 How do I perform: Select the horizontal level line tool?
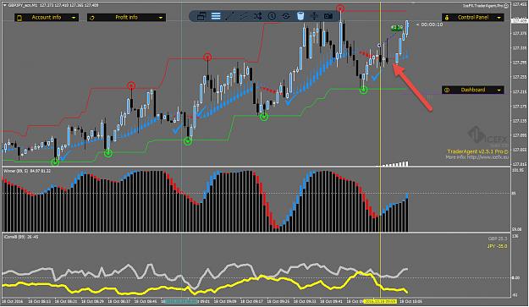286,16
